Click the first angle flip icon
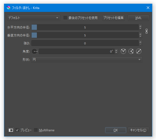156x140 pixels. click(123, 51)
